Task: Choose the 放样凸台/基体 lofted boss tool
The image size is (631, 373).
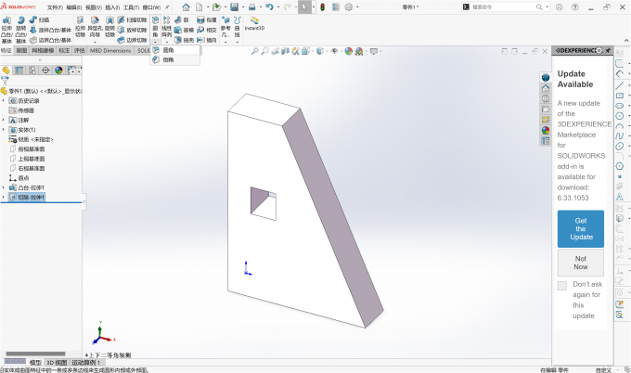Action: [50, 30]
